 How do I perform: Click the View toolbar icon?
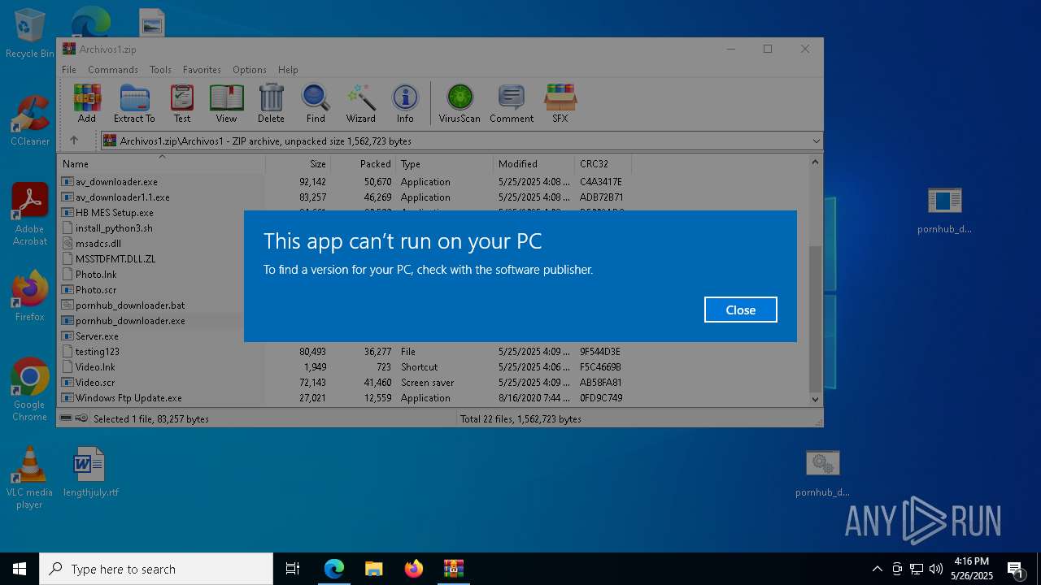pyautogui.click(x=226, y=103)
